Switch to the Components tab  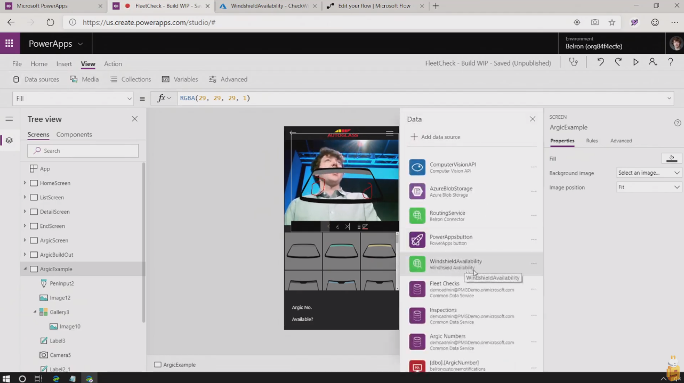[x=74, y=134]
